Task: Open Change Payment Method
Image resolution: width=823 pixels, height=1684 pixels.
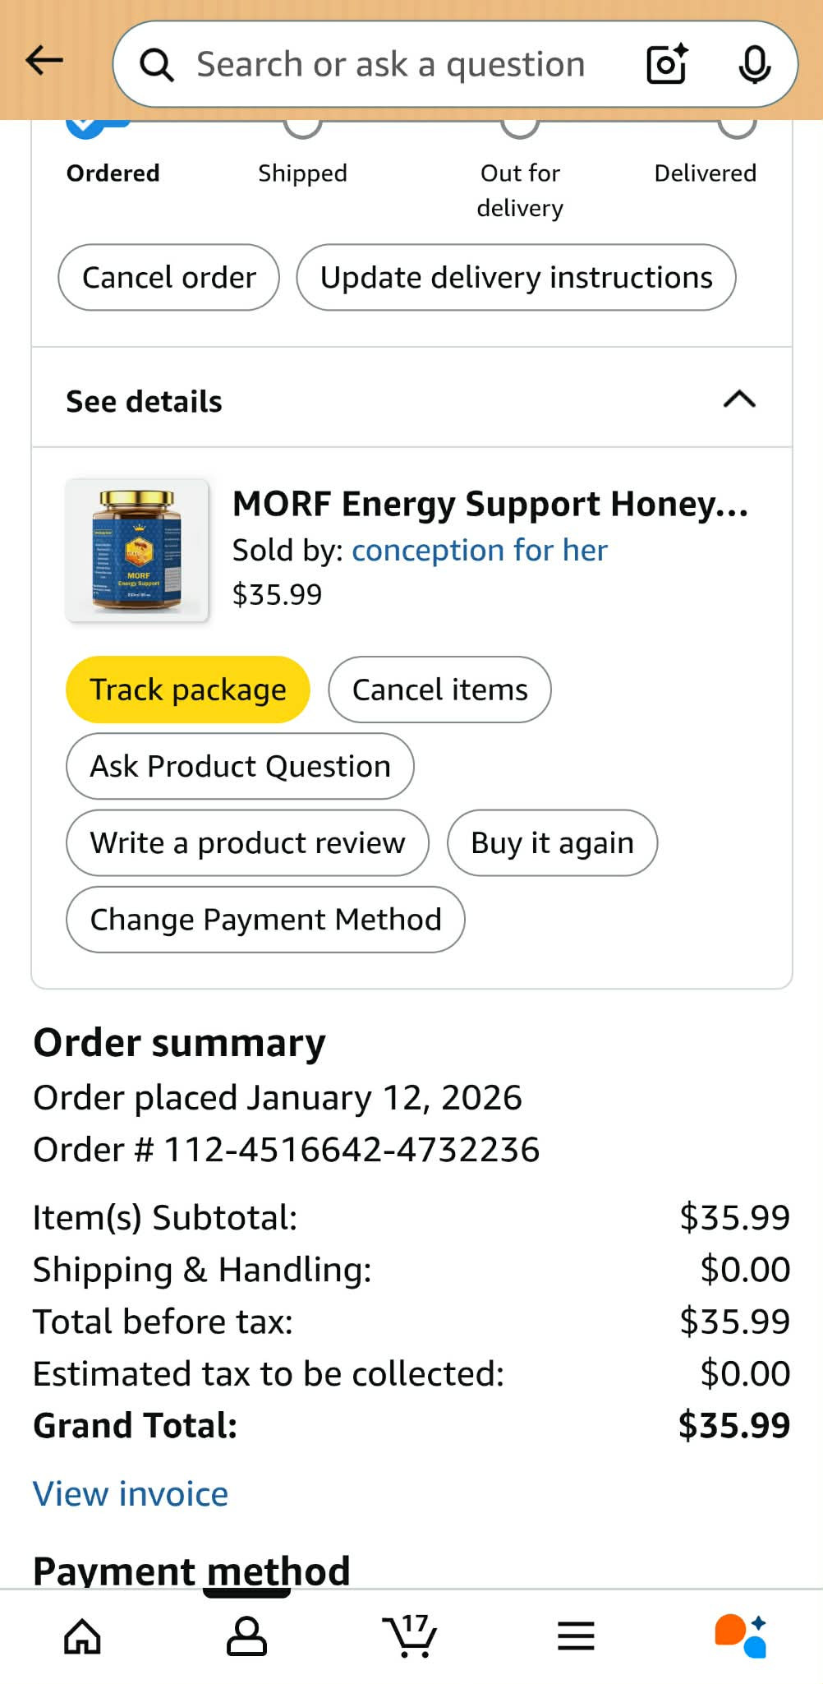Action: tap(265, 920)
